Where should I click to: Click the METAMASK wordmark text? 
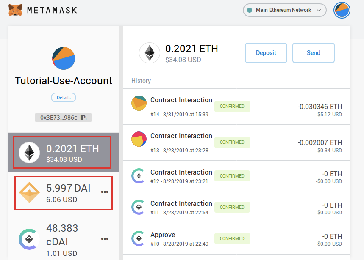[x=52, y=10]
